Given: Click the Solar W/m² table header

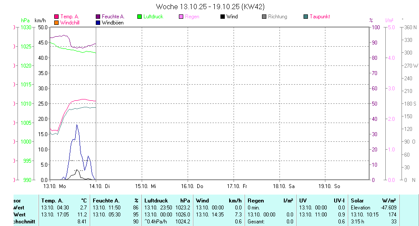Looking at the screenshot, I should tap(374, 201).
